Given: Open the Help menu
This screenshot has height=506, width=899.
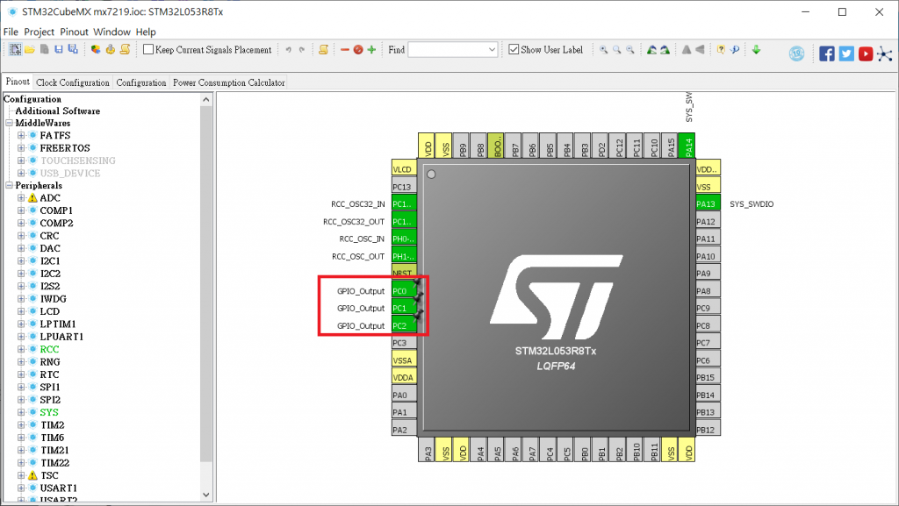Looking at the screenshot, I should pos(146,32).
